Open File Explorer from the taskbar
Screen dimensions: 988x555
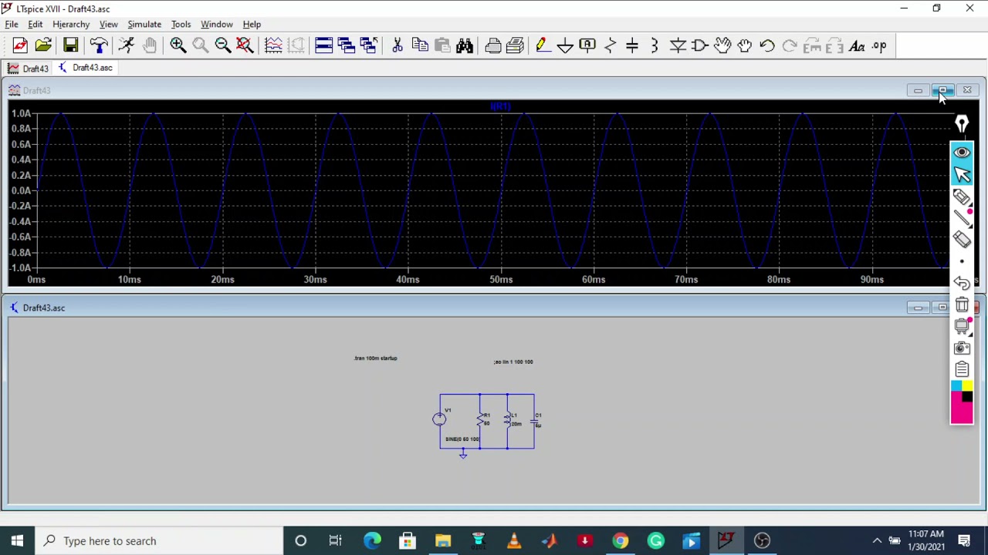click(443, 540)
